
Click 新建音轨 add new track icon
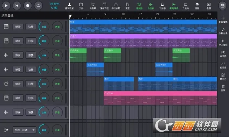[223, 19]
